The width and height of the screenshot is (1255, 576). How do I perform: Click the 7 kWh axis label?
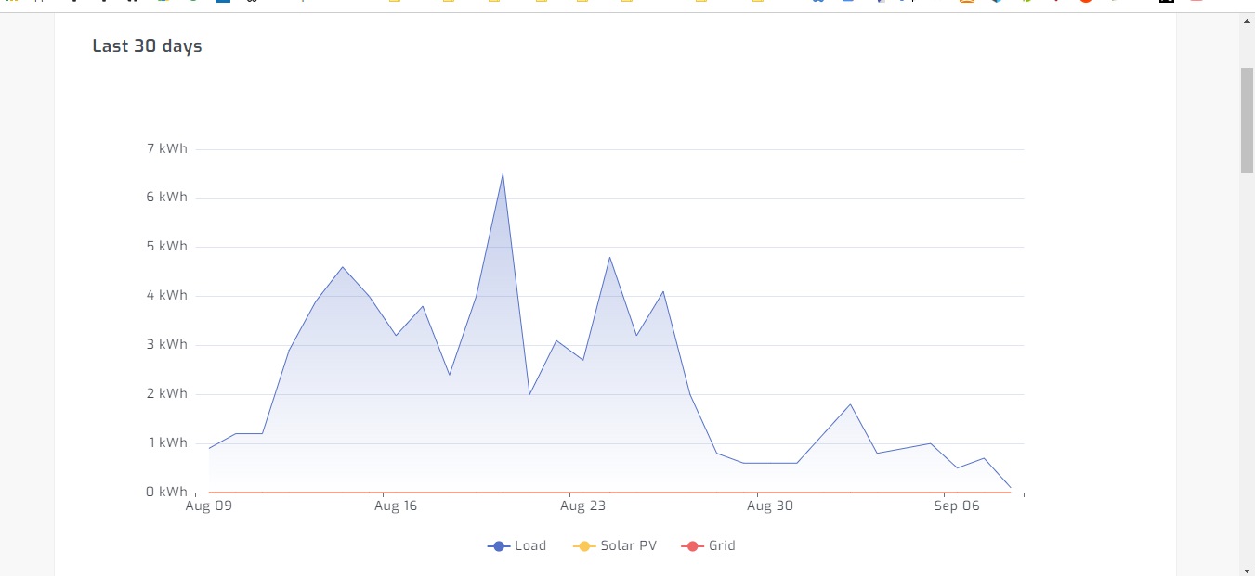click(x=166, y=148)
